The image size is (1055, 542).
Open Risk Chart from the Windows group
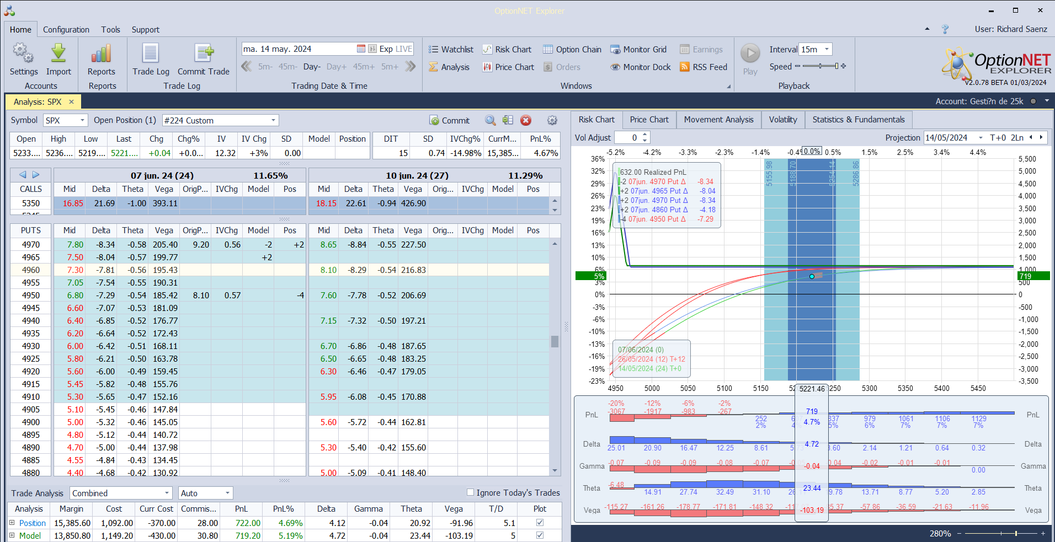(x=507, y=49)
